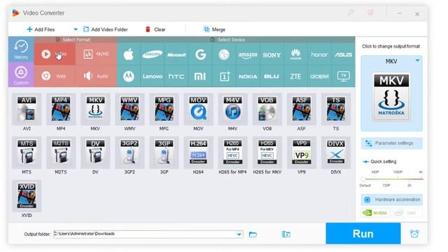Open Xiaomi MI device presets
Screen dimensions: 448x252
coord(200,76)
